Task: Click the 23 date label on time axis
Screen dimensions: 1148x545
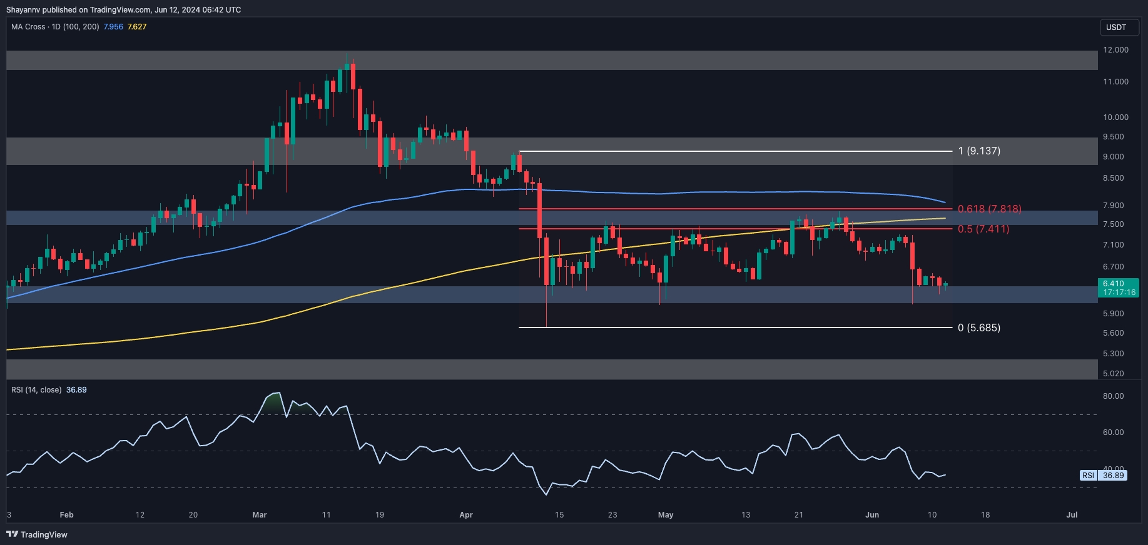Action: pyautogui.click(x=612, y=515)
